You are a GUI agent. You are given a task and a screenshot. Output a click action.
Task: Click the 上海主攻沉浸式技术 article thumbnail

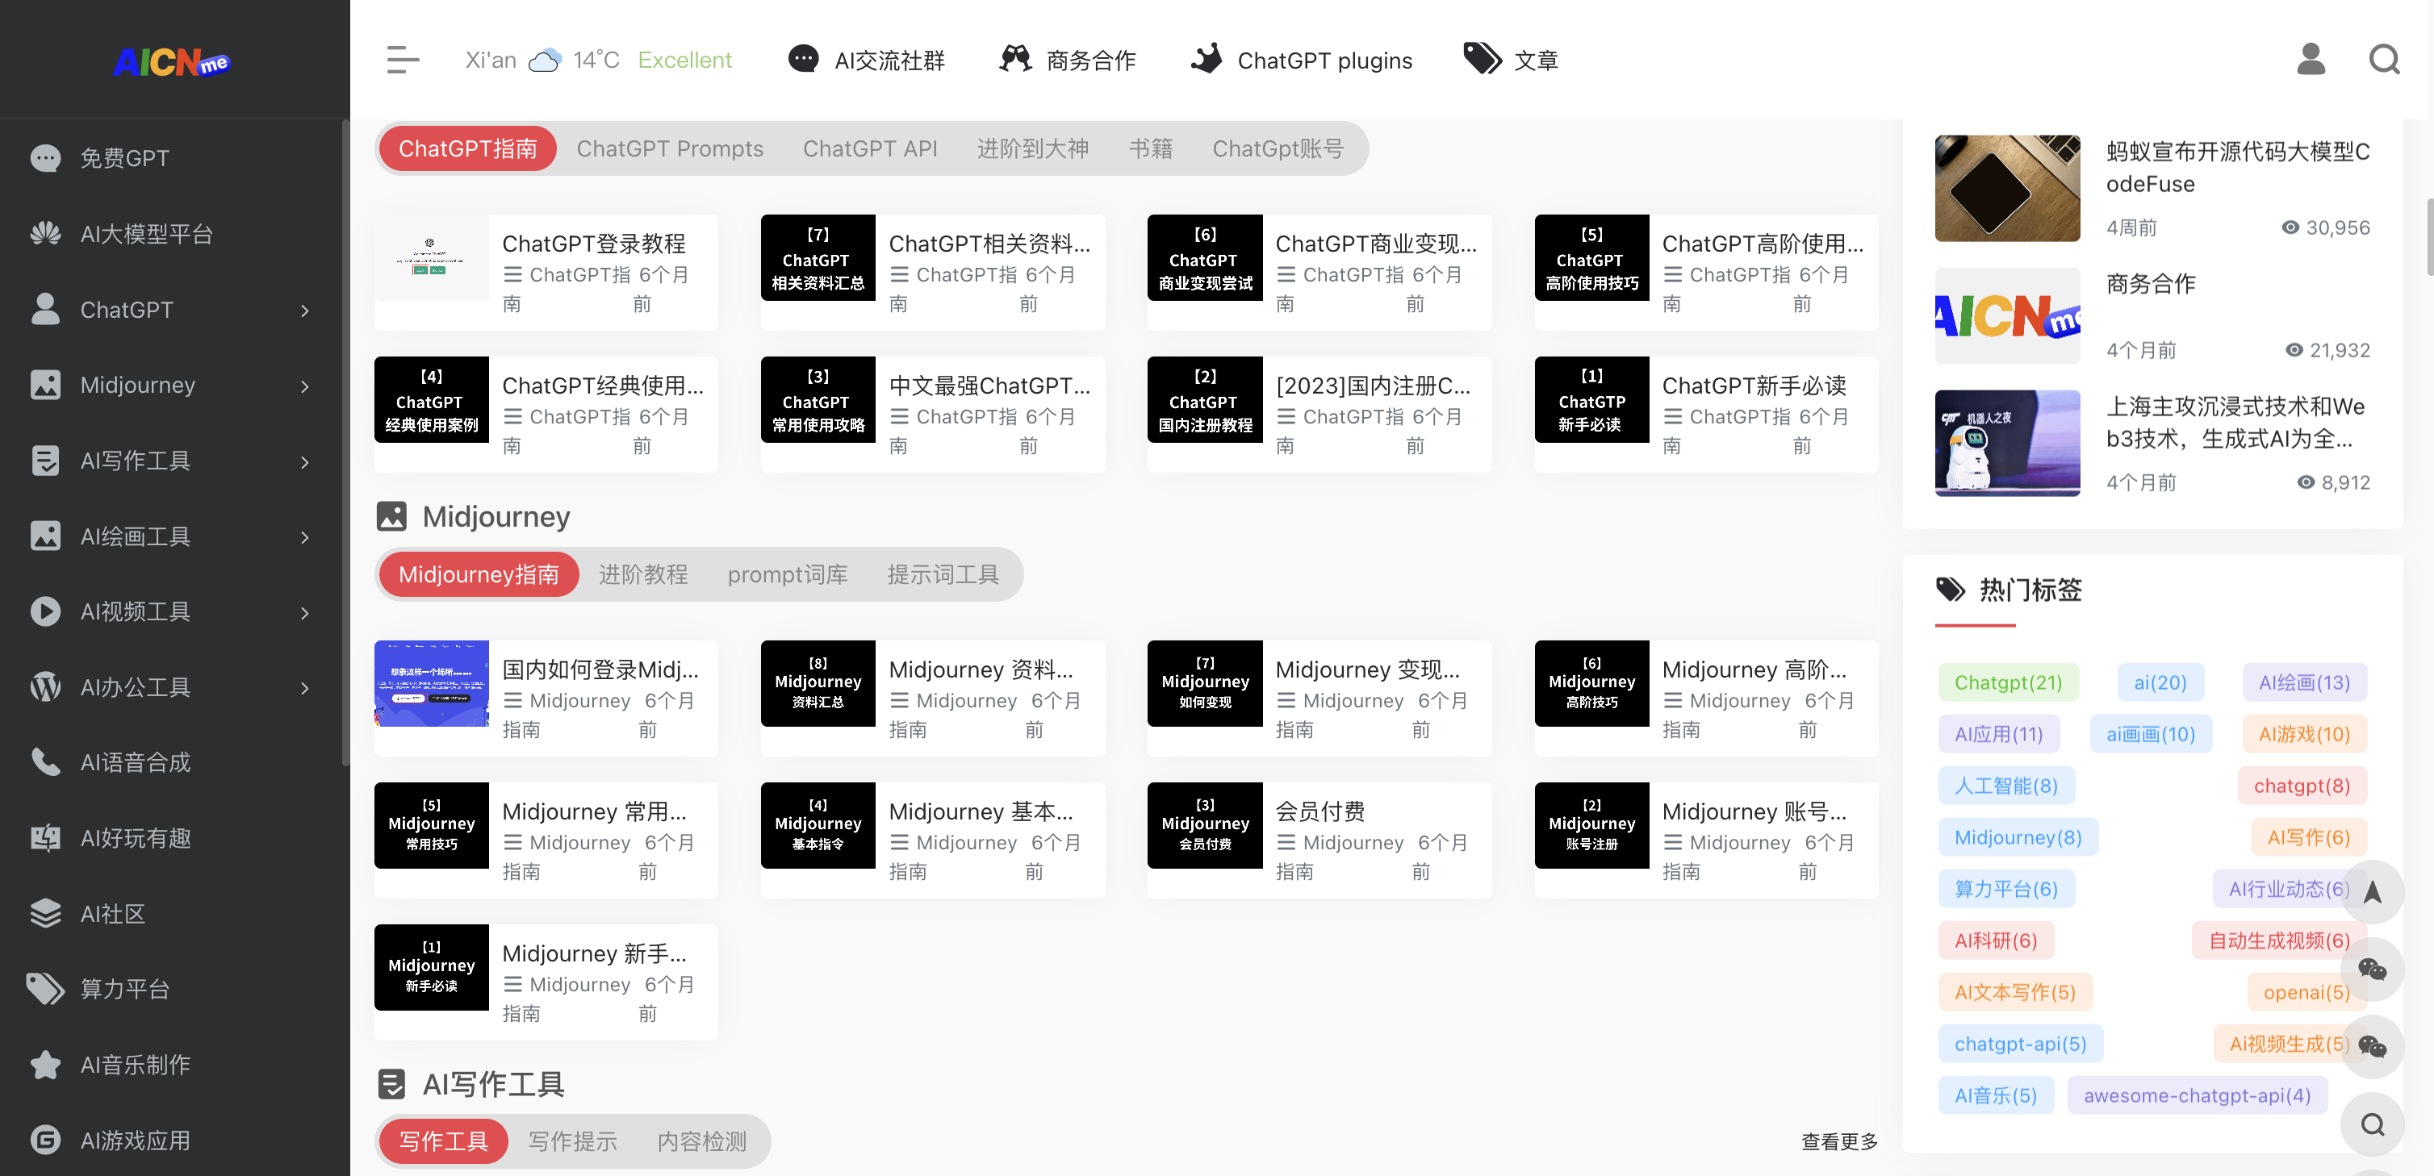coord(2007,443)
